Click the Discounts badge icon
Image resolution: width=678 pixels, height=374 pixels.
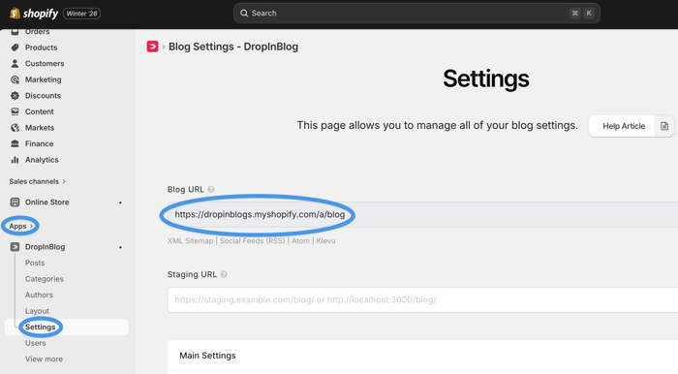15,96
